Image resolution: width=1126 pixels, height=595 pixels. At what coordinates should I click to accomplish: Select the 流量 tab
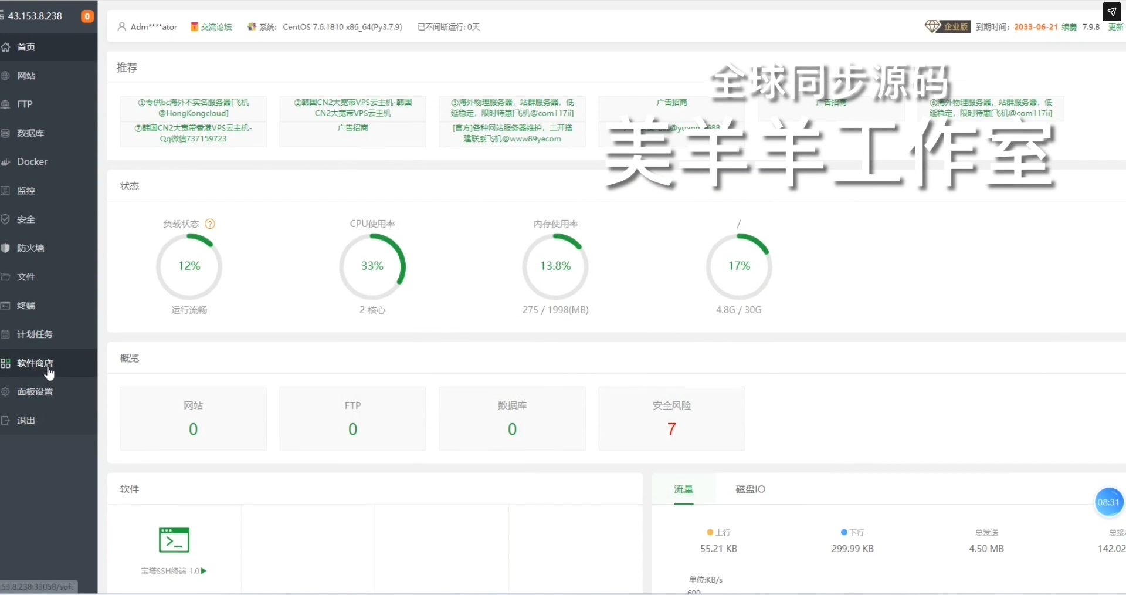point(683,489)
